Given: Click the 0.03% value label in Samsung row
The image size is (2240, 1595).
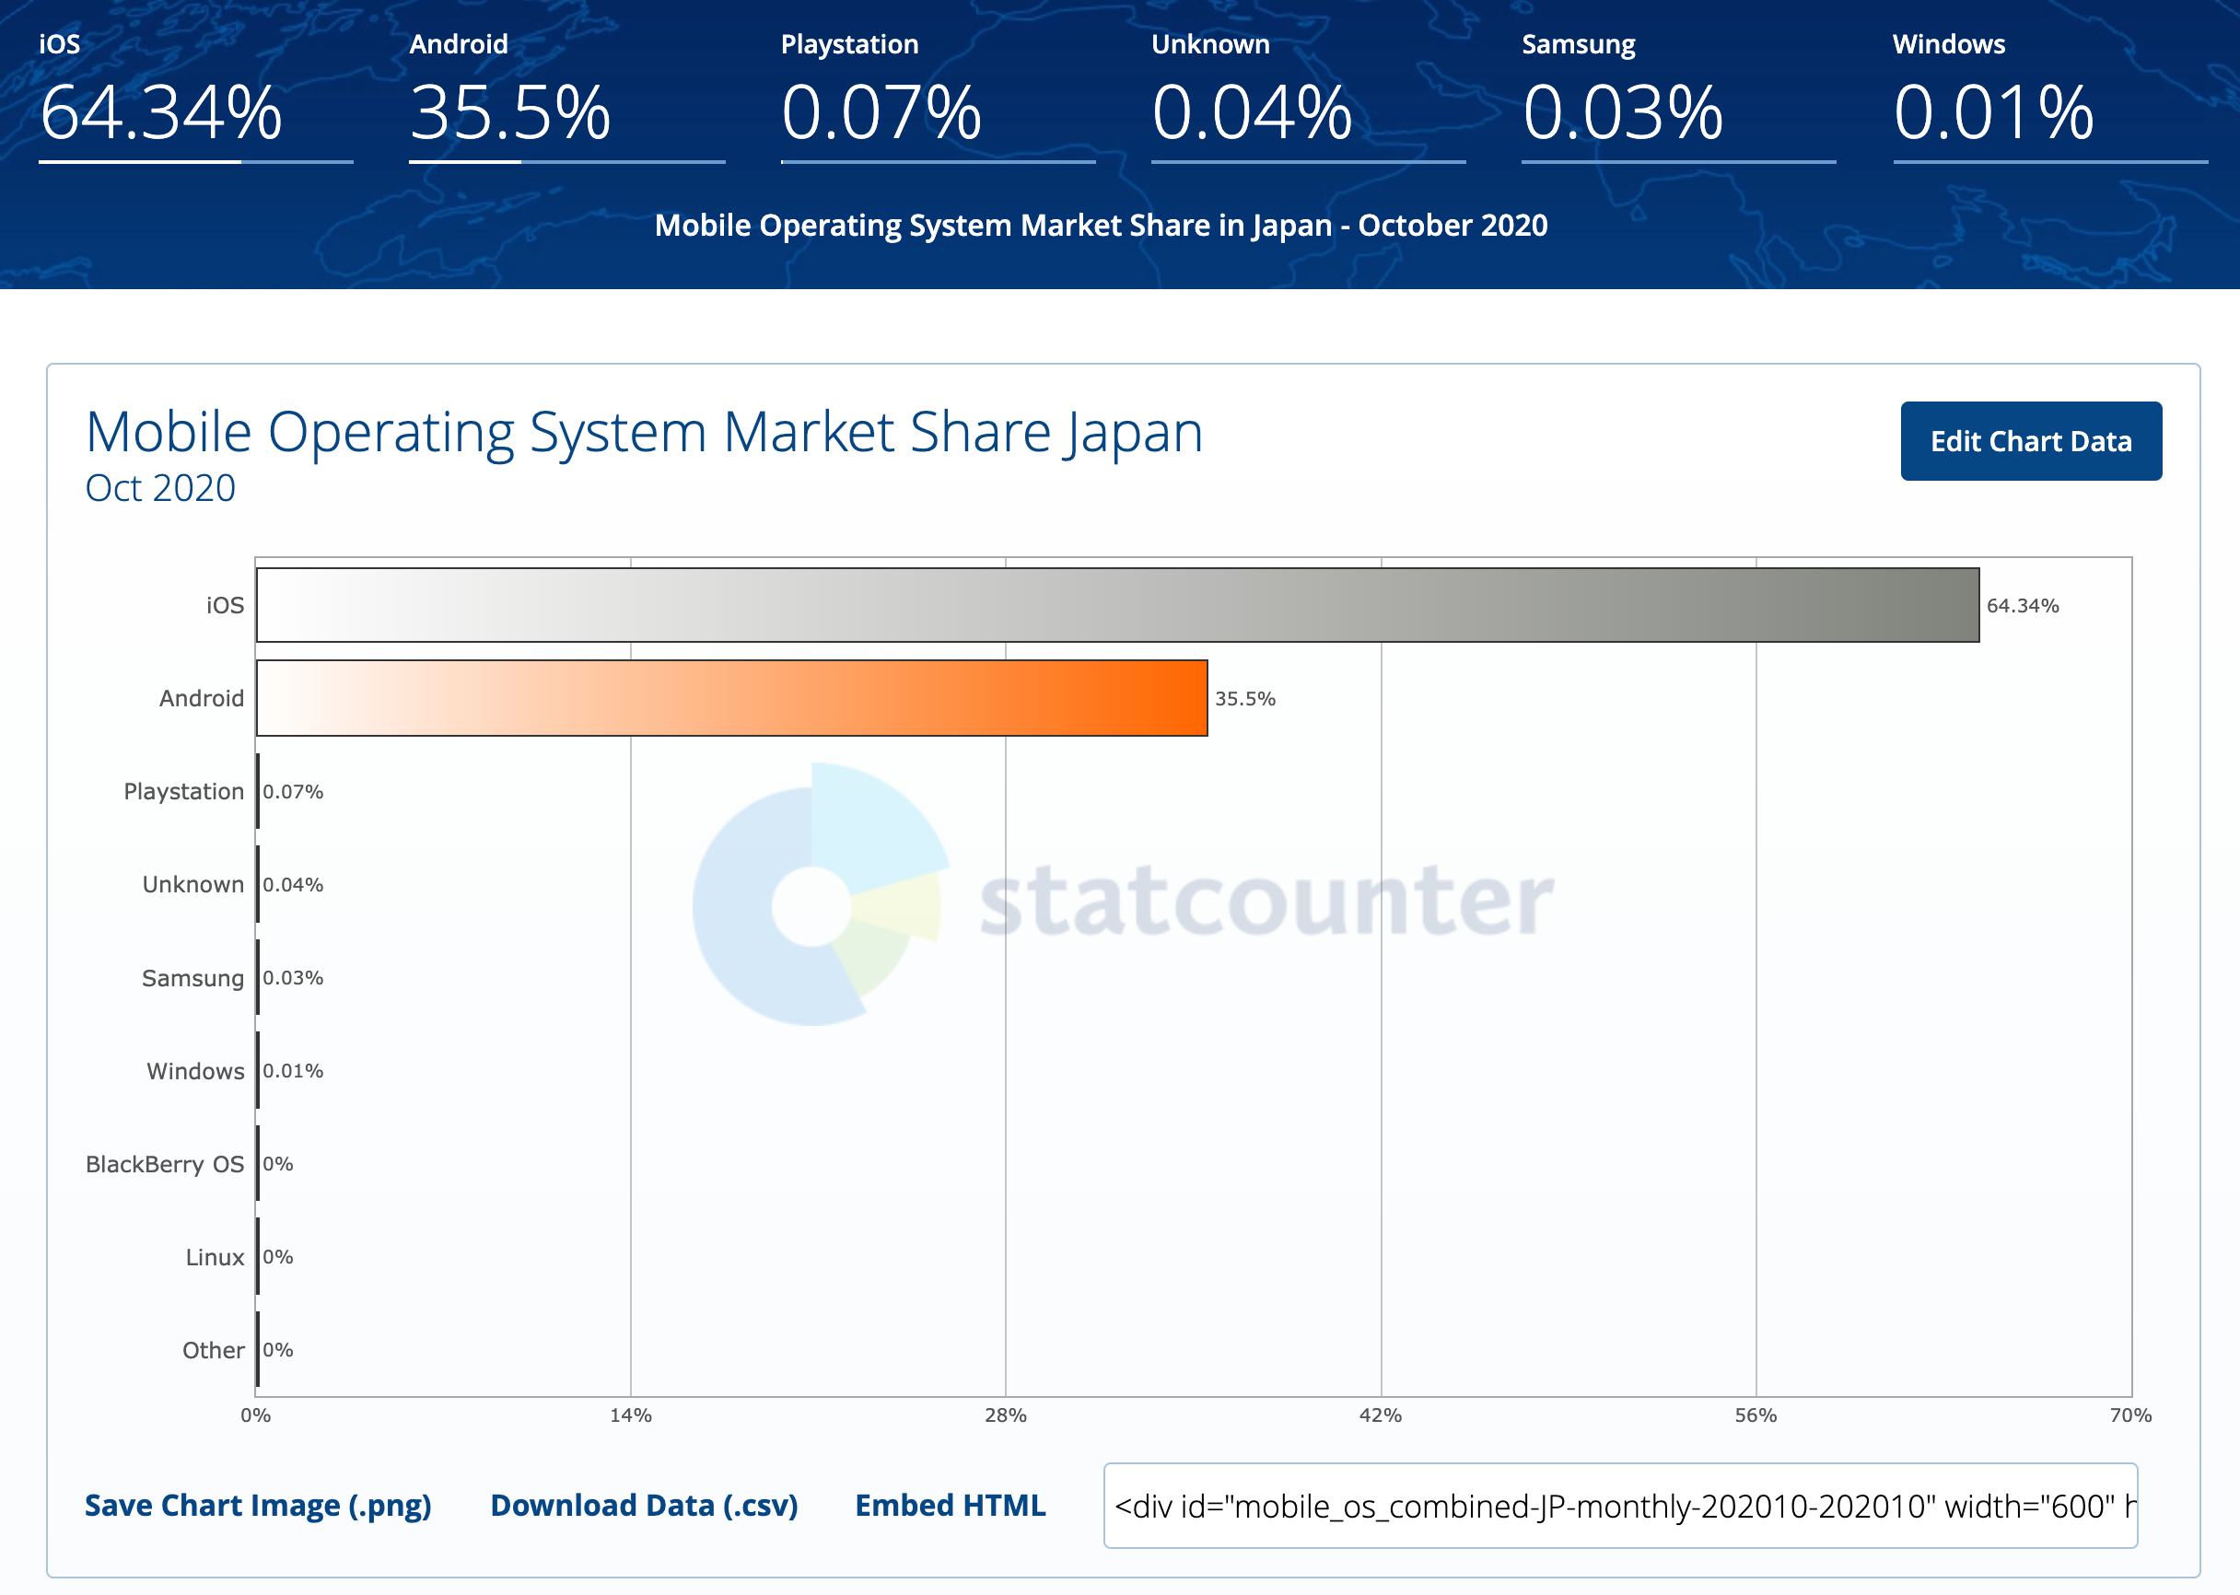Looking at the screenshot, I should pyautogui.click(x=293, y=977).
